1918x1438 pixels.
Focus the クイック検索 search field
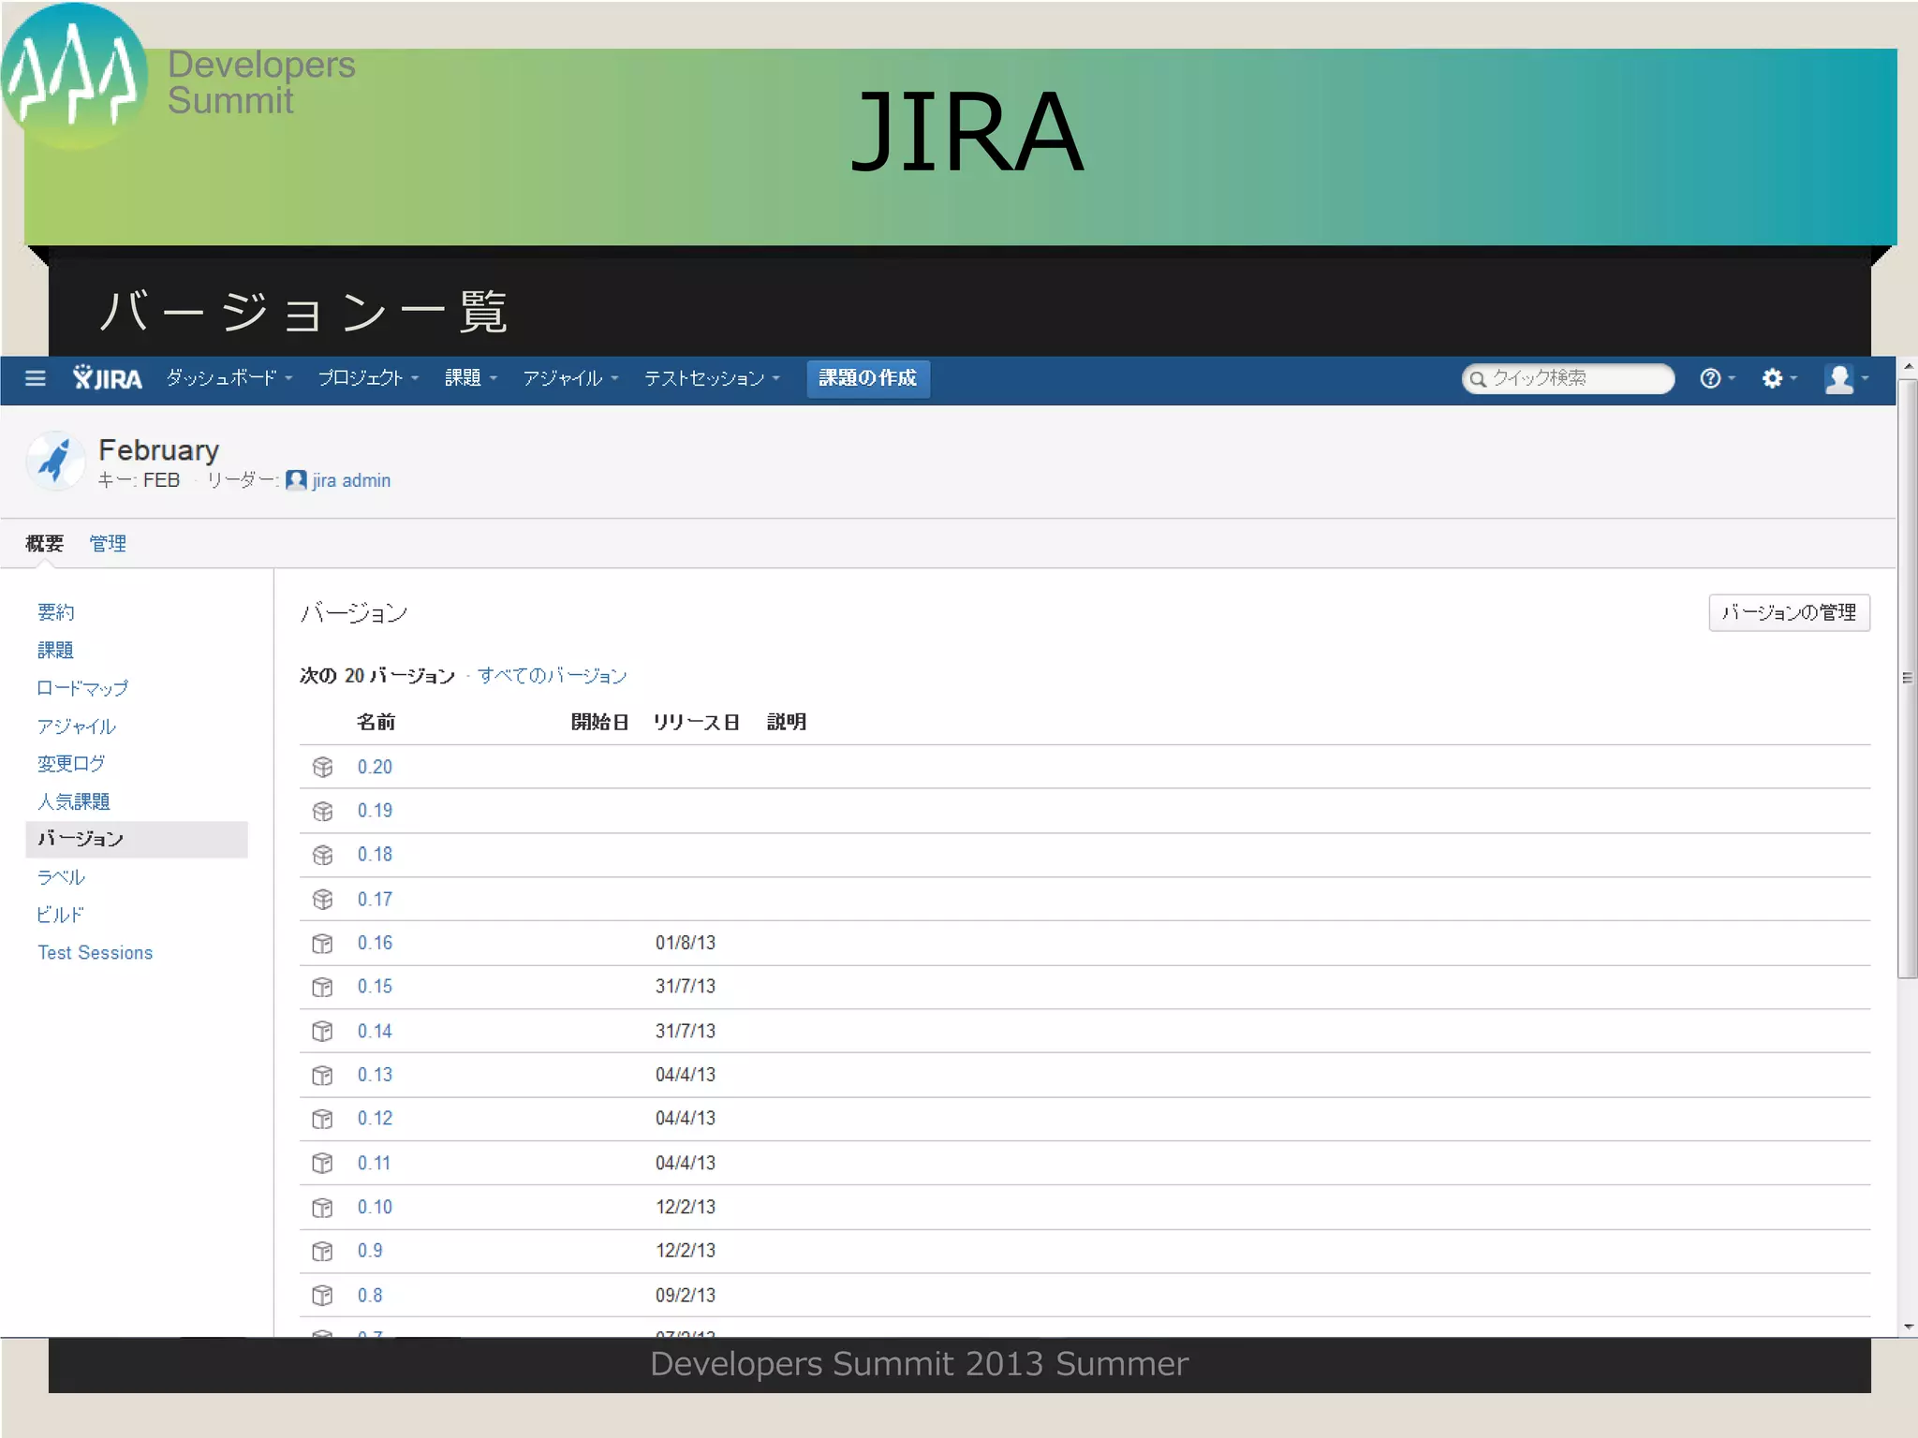[1569, 378]
